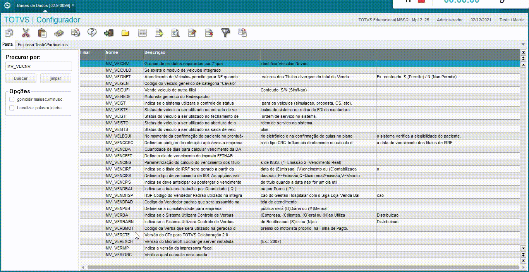Select the MV_VEIREDE row
Screen dimensions: 529x272
coord(299,96)
